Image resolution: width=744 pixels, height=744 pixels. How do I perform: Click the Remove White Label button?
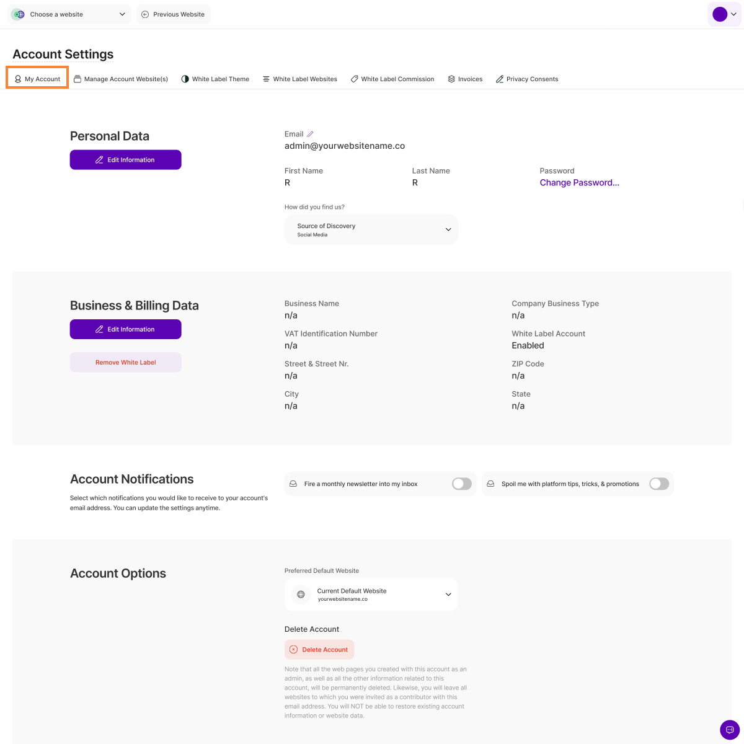pos(125,362)
